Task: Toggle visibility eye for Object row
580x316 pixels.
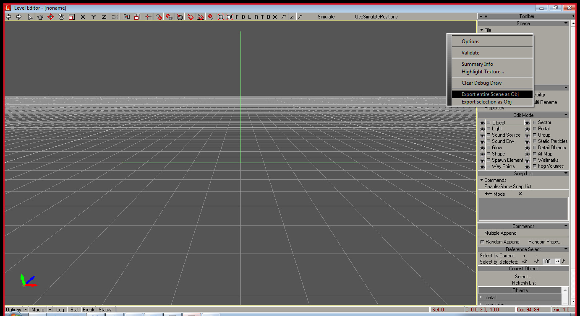Action: click(x=482, y=123)
